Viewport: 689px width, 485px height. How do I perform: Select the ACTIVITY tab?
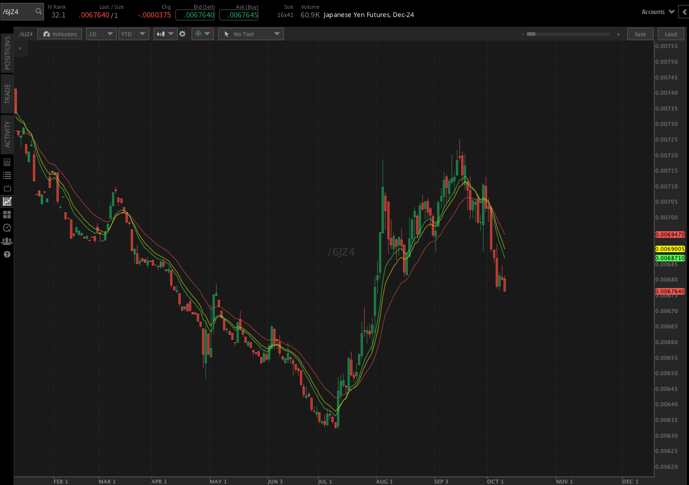[7, 135]
